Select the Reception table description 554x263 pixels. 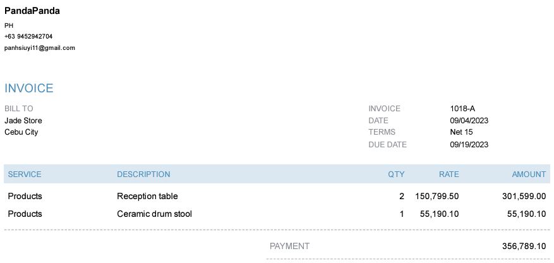147,197
